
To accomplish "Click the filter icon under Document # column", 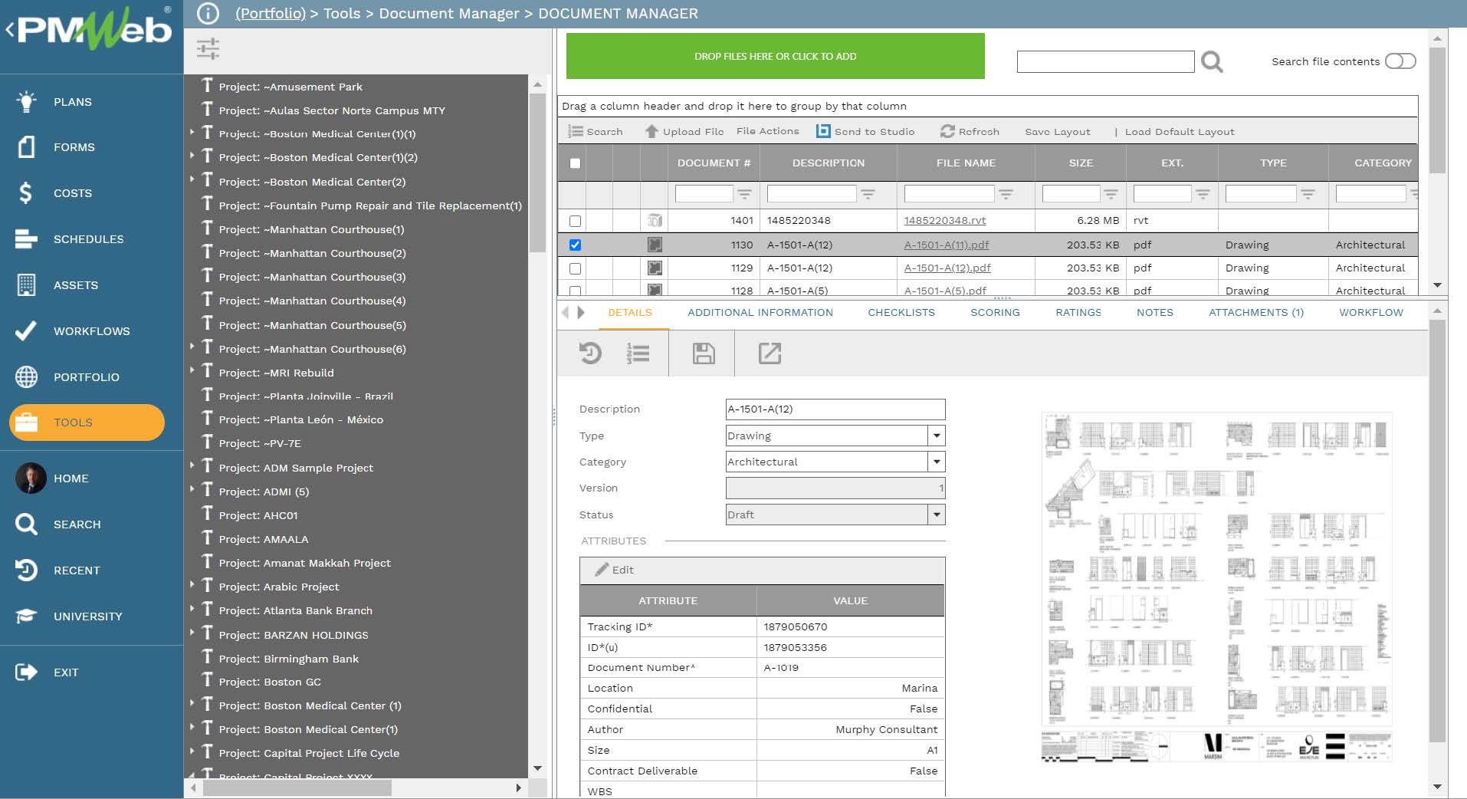I will (x=744, y=194).
